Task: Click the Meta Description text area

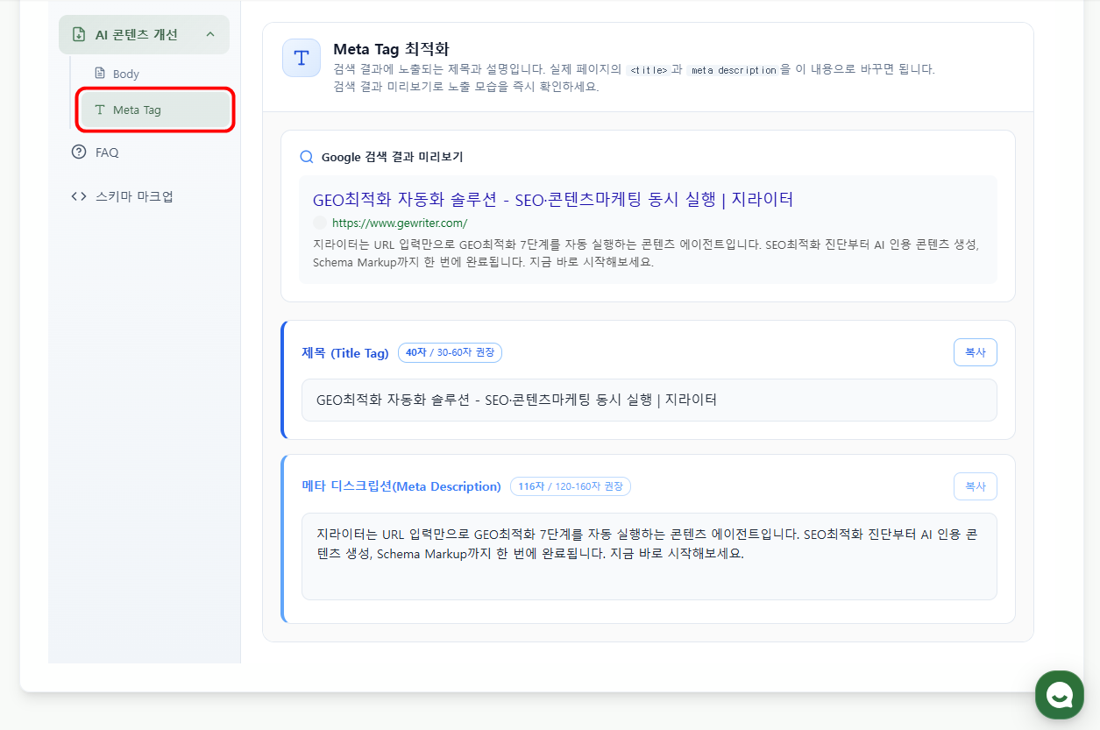Action: (x=649, y=556)
